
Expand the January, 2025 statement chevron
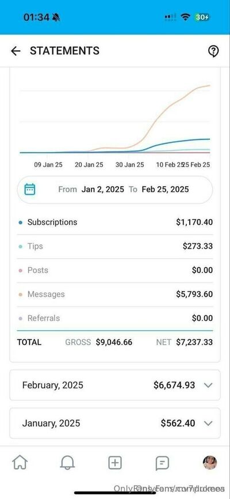(208, 424)
